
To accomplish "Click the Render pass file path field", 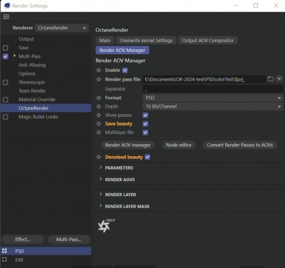I will pyautogui.click(x=204, y=79).
